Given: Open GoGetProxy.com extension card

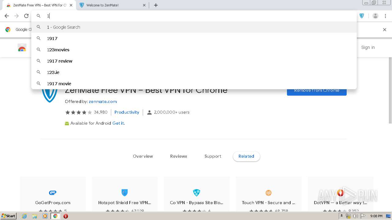Looking at the screenshot, I should pos(53,194).
